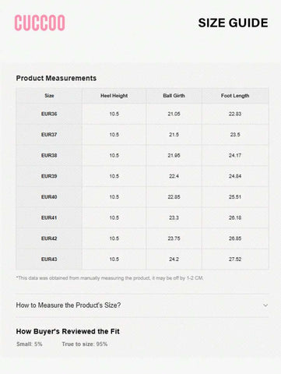Screen dimensions: 281x374
Task: Click the CUCCOO brand logo
Action: tap(40, 23)
